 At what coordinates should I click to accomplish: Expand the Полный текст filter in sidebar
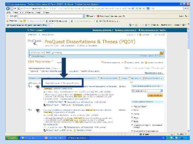point(132,106)
